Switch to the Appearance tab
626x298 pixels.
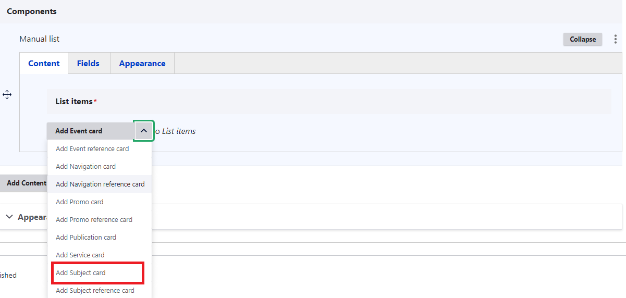[142, 64]
